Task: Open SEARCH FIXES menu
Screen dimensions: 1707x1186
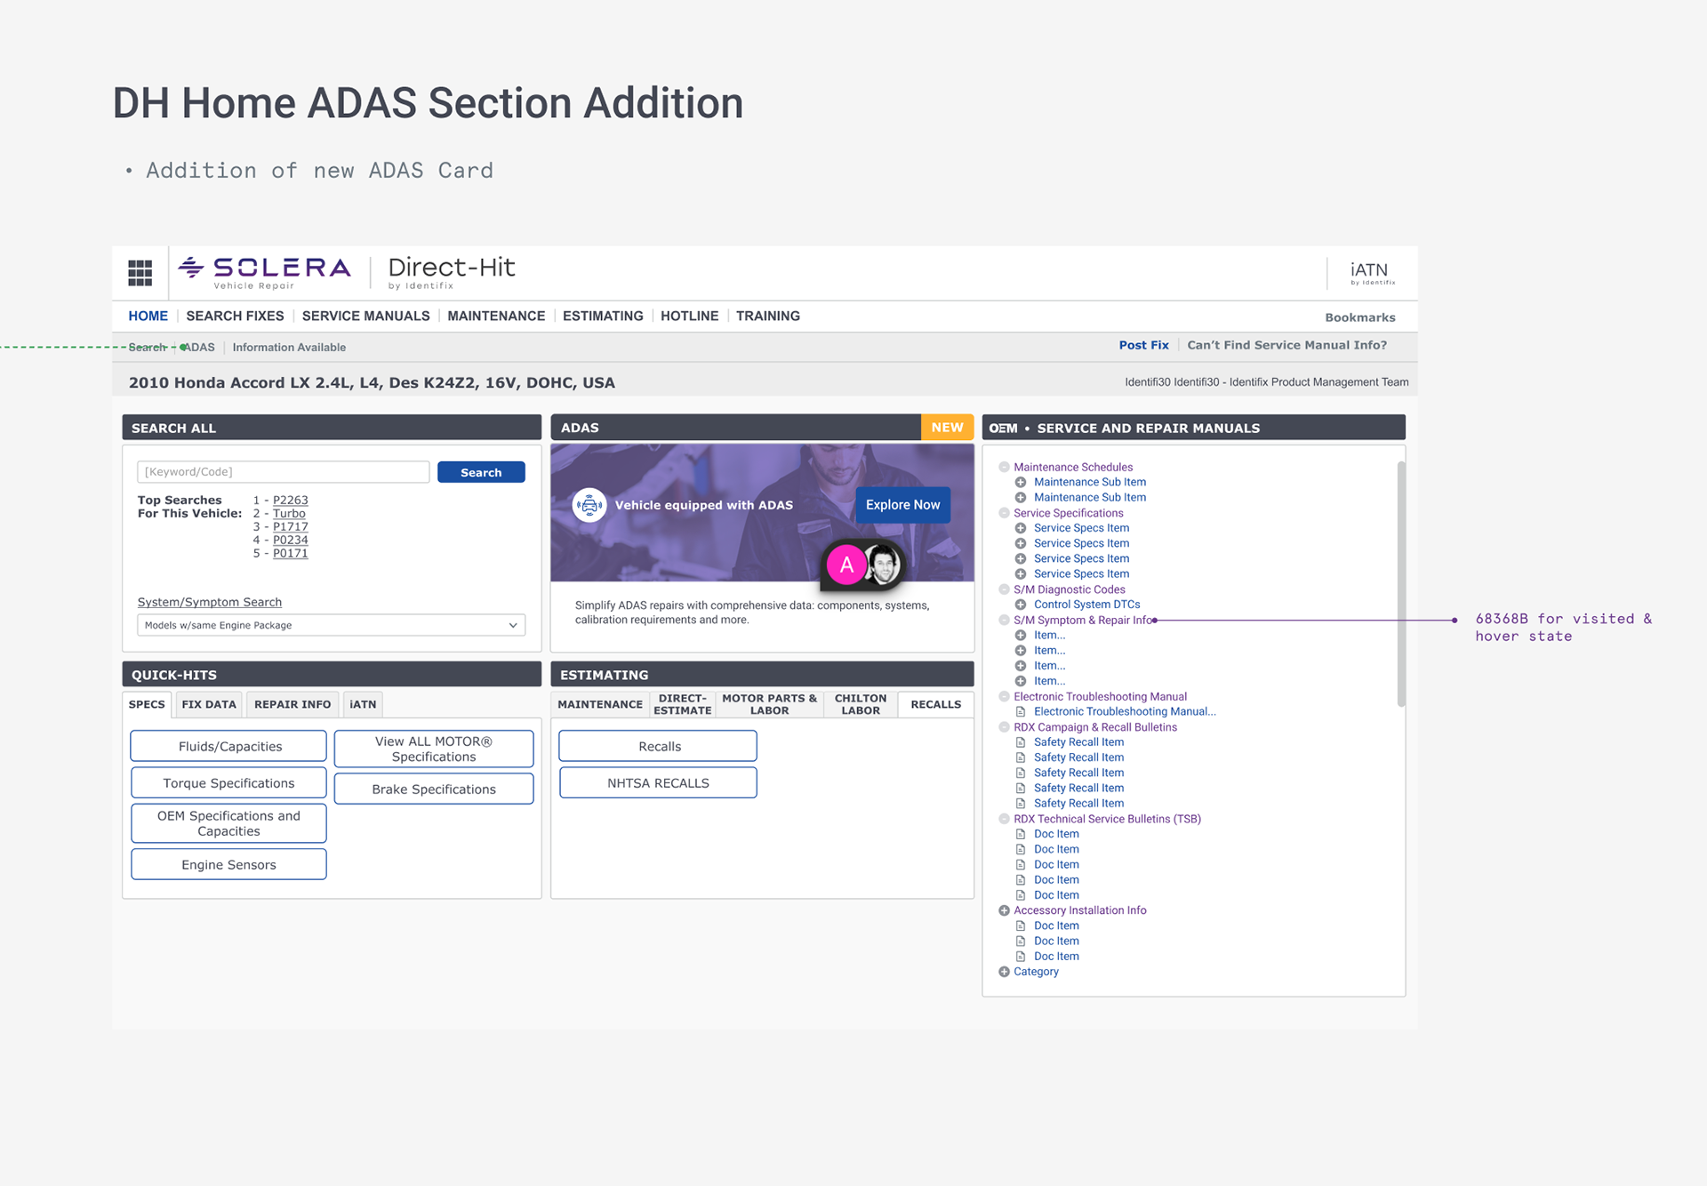Action: pyautogui.click(x=235, y=317)
